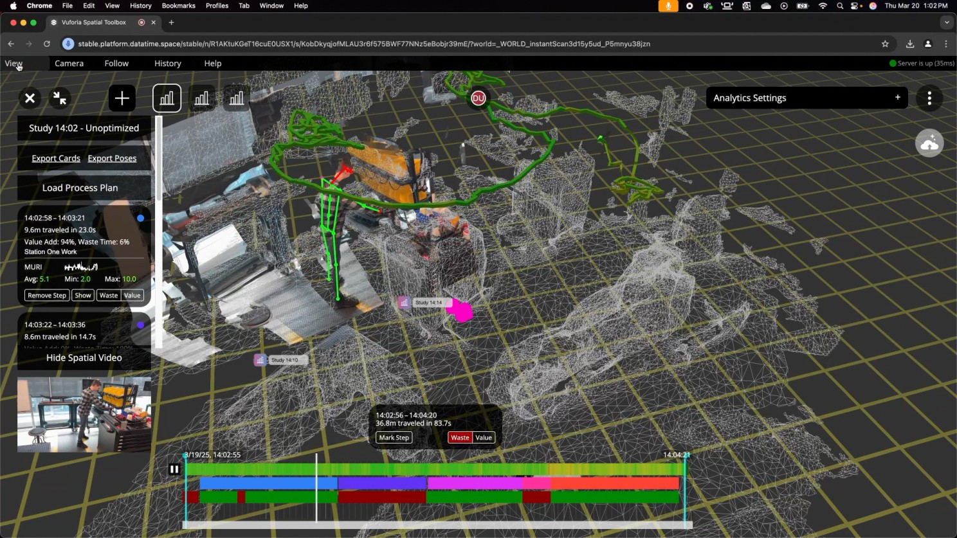Select the first highlighted bar chart icon
Viewport: 957px width, 538px height.
(x=167, y=98)
